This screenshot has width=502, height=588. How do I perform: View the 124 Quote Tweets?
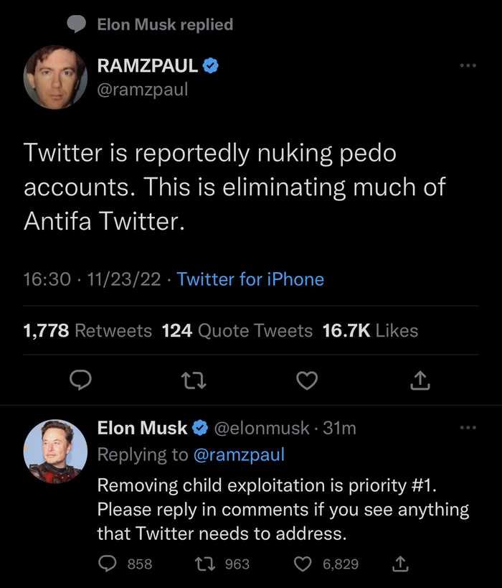(237, 331)
